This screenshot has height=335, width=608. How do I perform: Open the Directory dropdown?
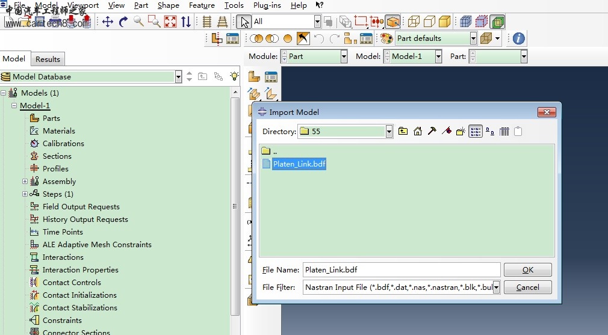pyautogui.click(x=389, y=131)
